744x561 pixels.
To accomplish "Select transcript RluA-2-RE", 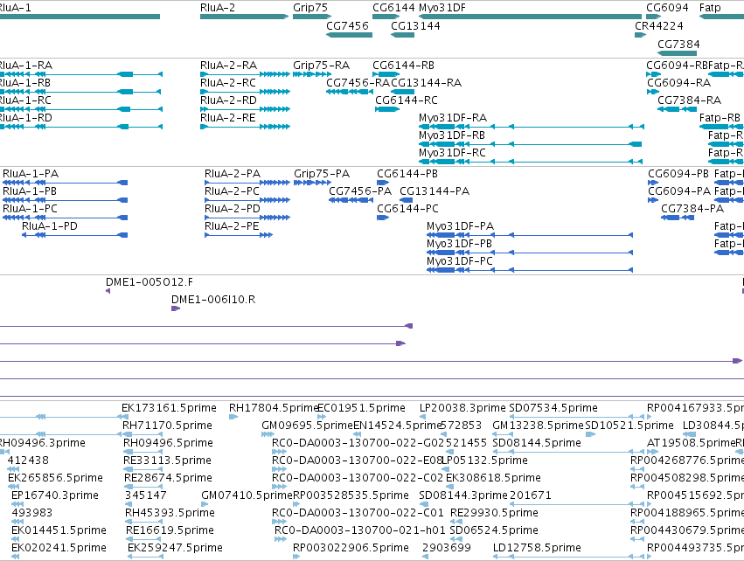I will pyautogui.click(x=228, y=118).
